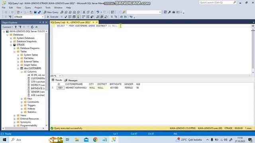Pin the Object Explorer panel
This screenshot has height=143, width=255.
coord(43,23)
